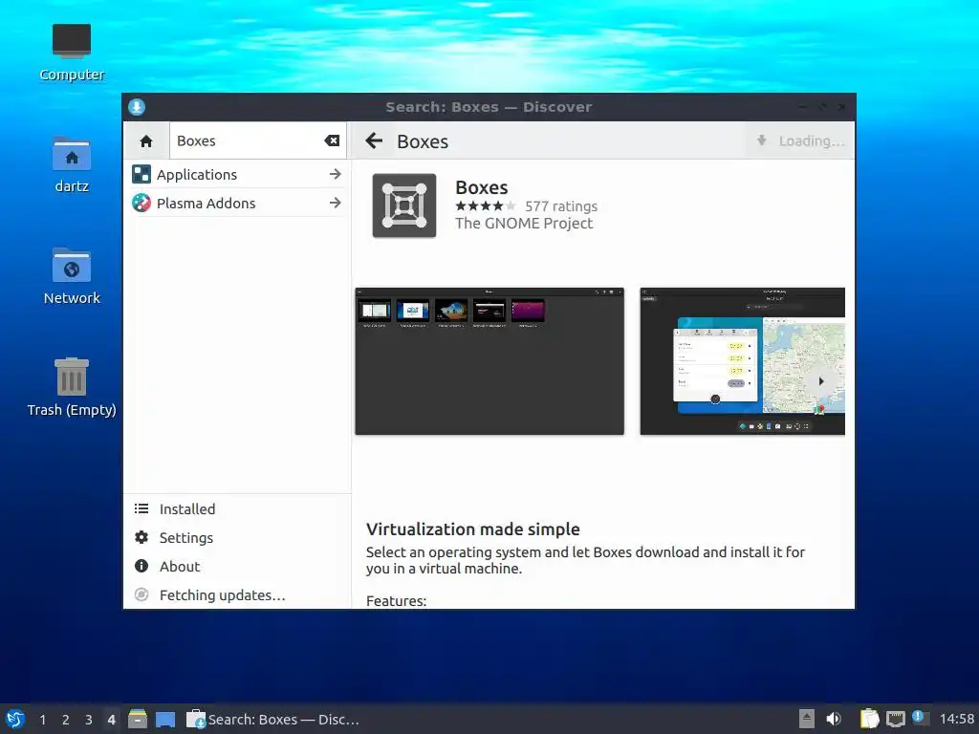Click the Loading install button

click(800, 141)
